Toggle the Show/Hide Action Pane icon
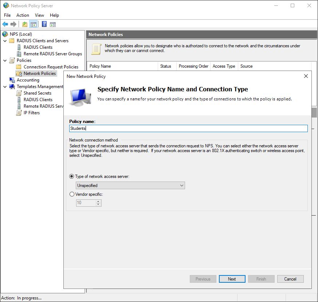The height and width of the screenshot is (302, 318). pyautogui.click(x=53, y=24)
